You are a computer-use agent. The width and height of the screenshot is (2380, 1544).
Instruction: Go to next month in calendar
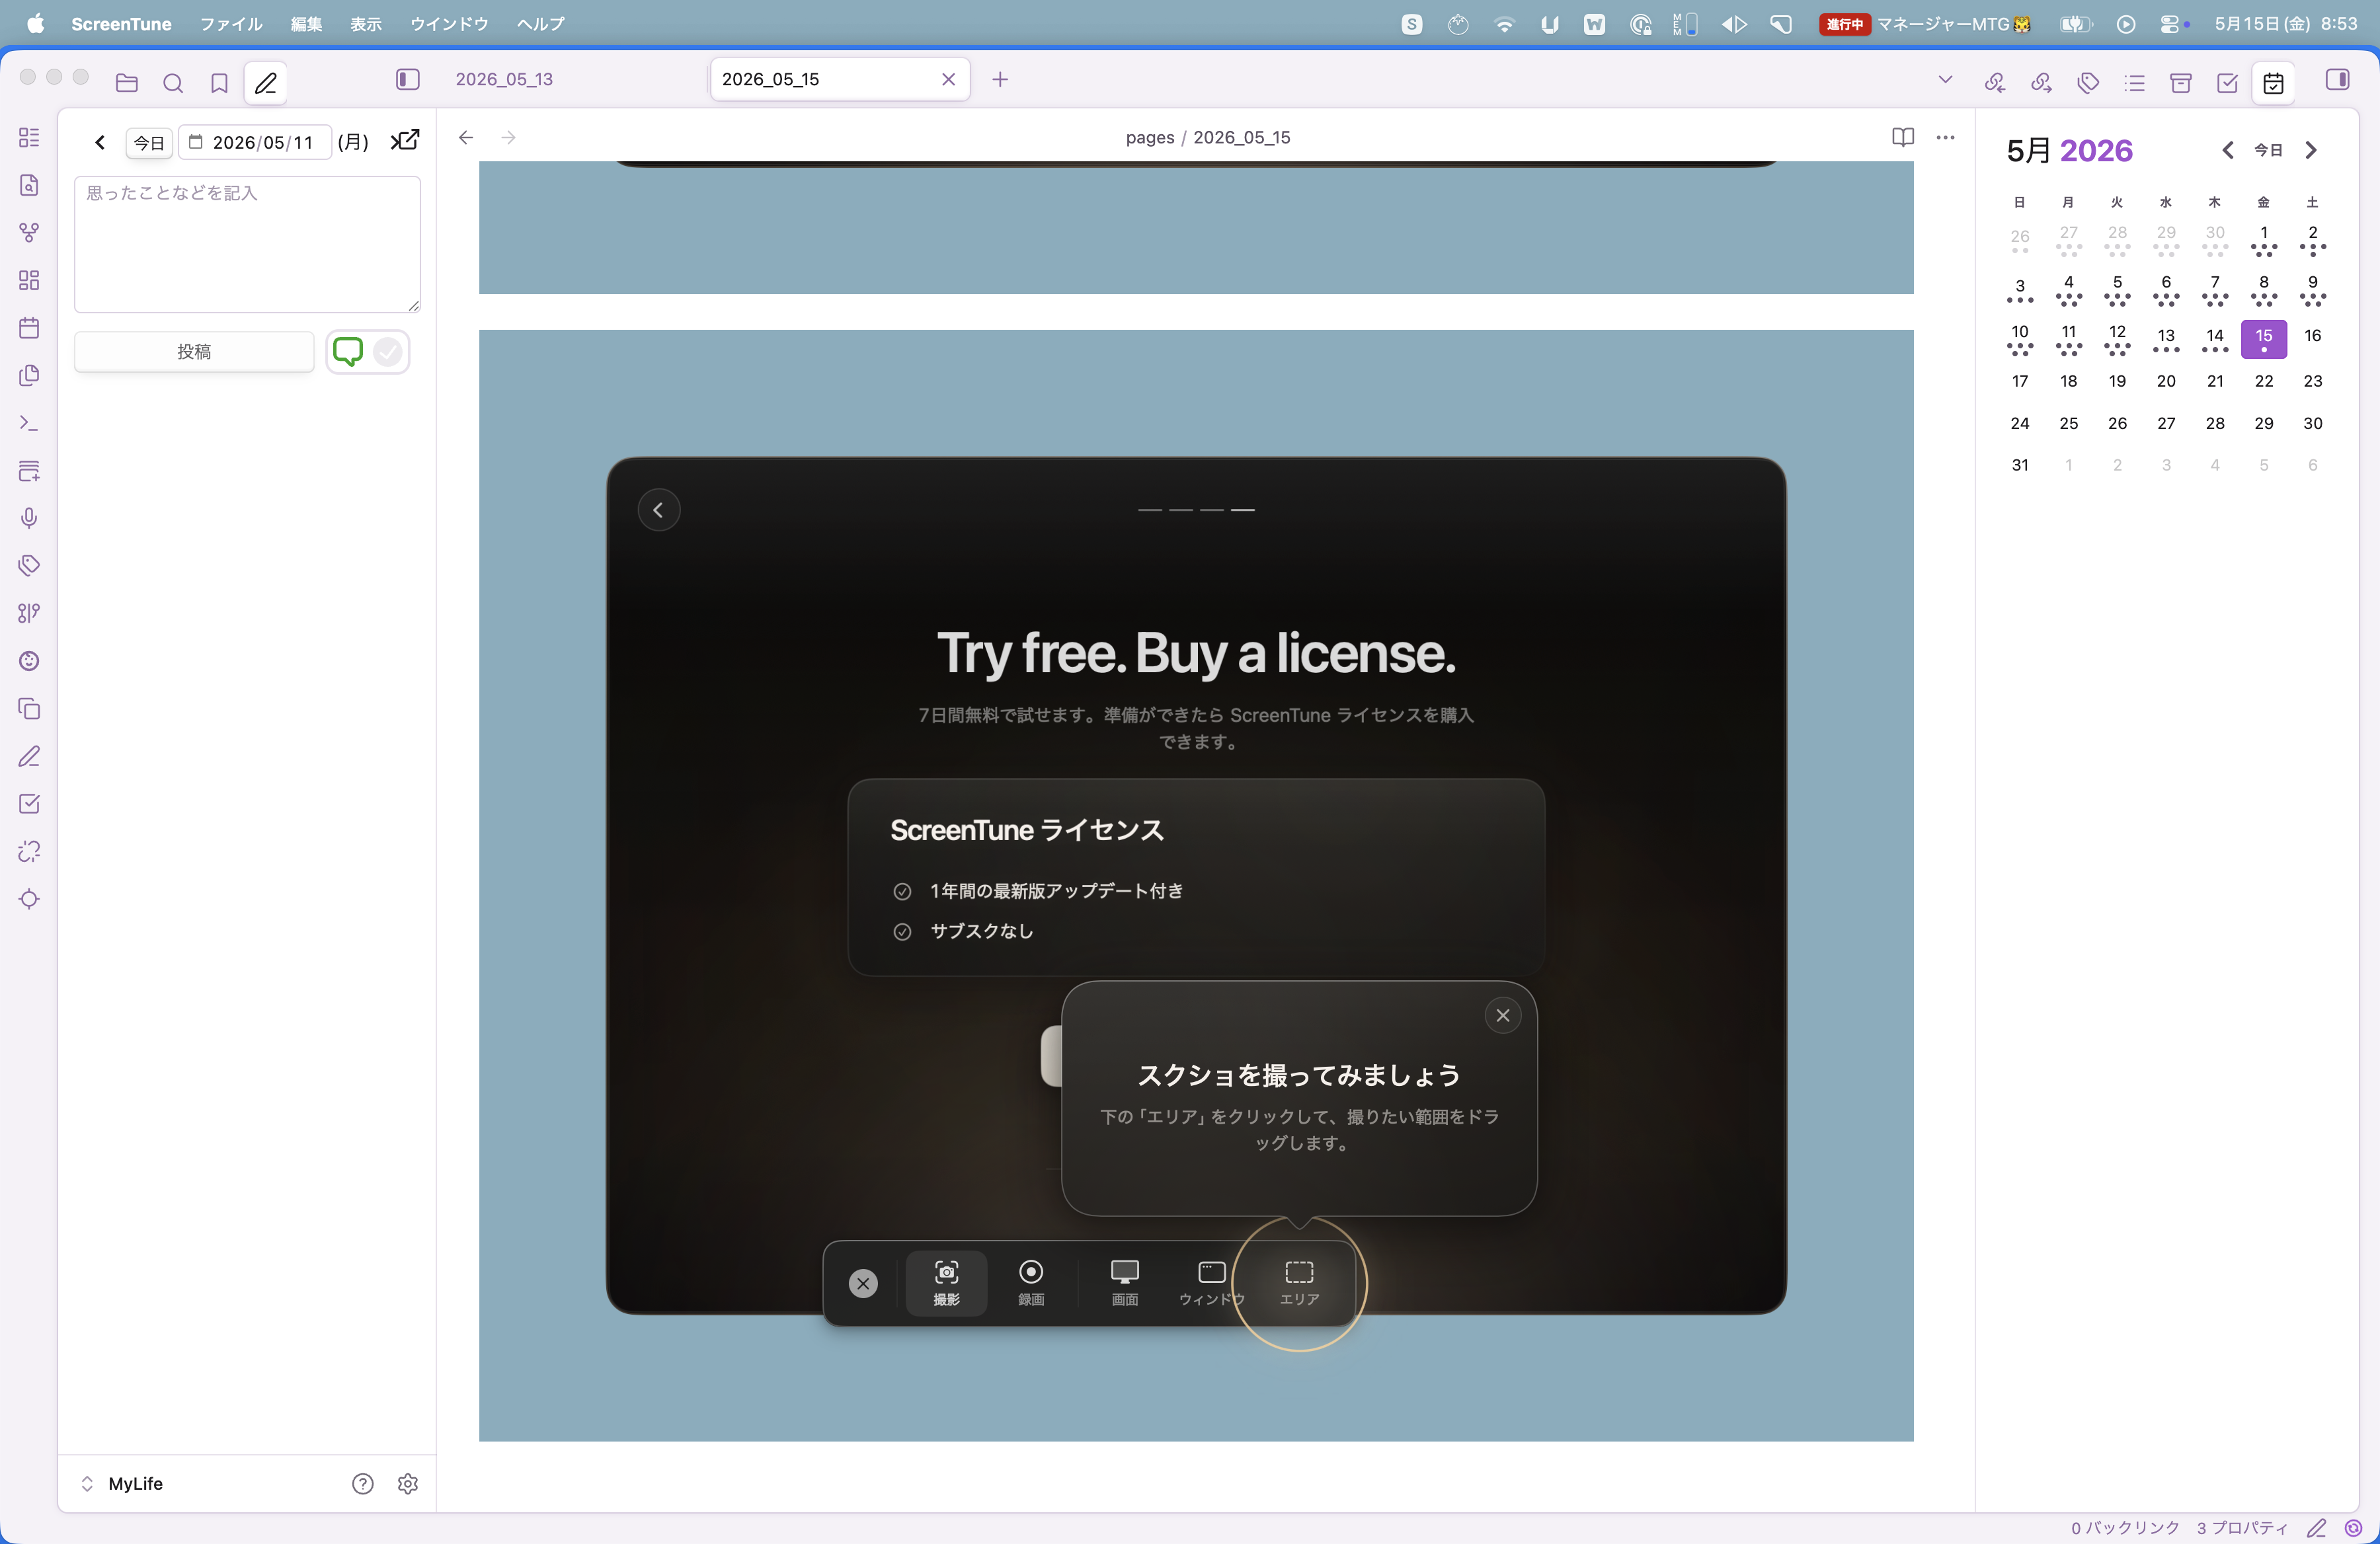[x=2311, y=150]
